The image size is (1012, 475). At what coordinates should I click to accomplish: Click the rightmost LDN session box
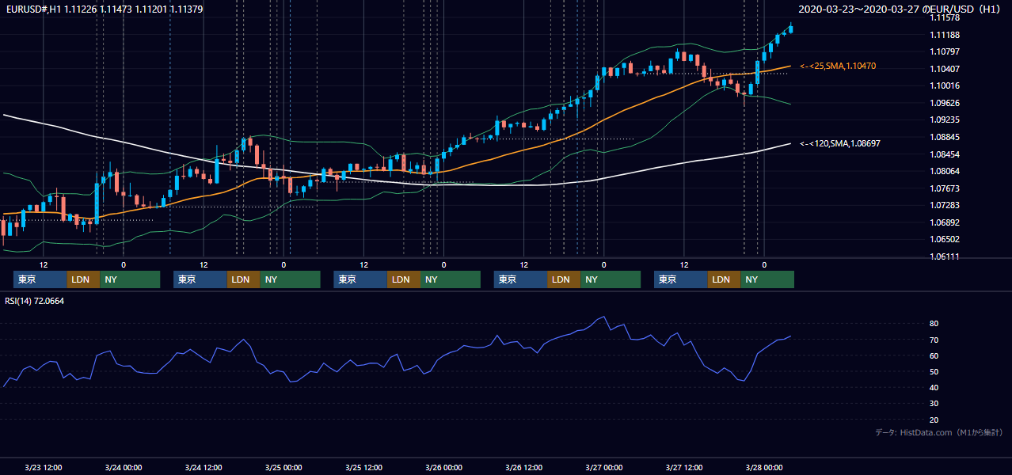[724, 279]
